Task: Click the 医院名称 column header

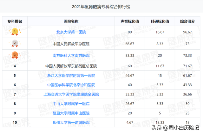Action: pyautogui.click(x=71, y=21)
